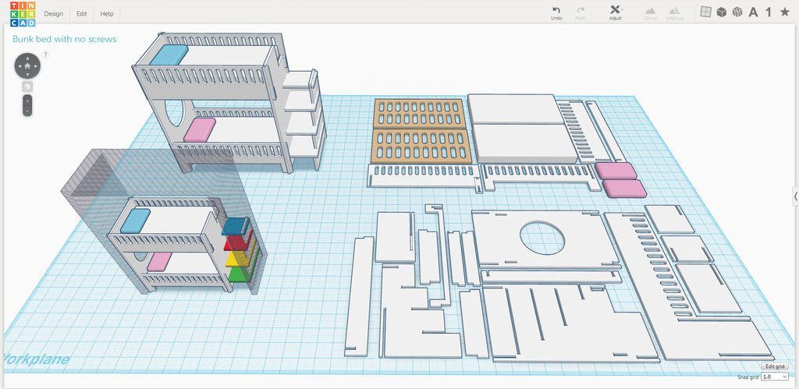Click the Edit grid button
Viewport: 799px width, 389px height.
point(775,366)
